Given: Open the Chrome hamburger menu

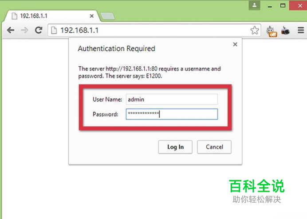Looking at the screenshot, I should (x=301, y=30).
